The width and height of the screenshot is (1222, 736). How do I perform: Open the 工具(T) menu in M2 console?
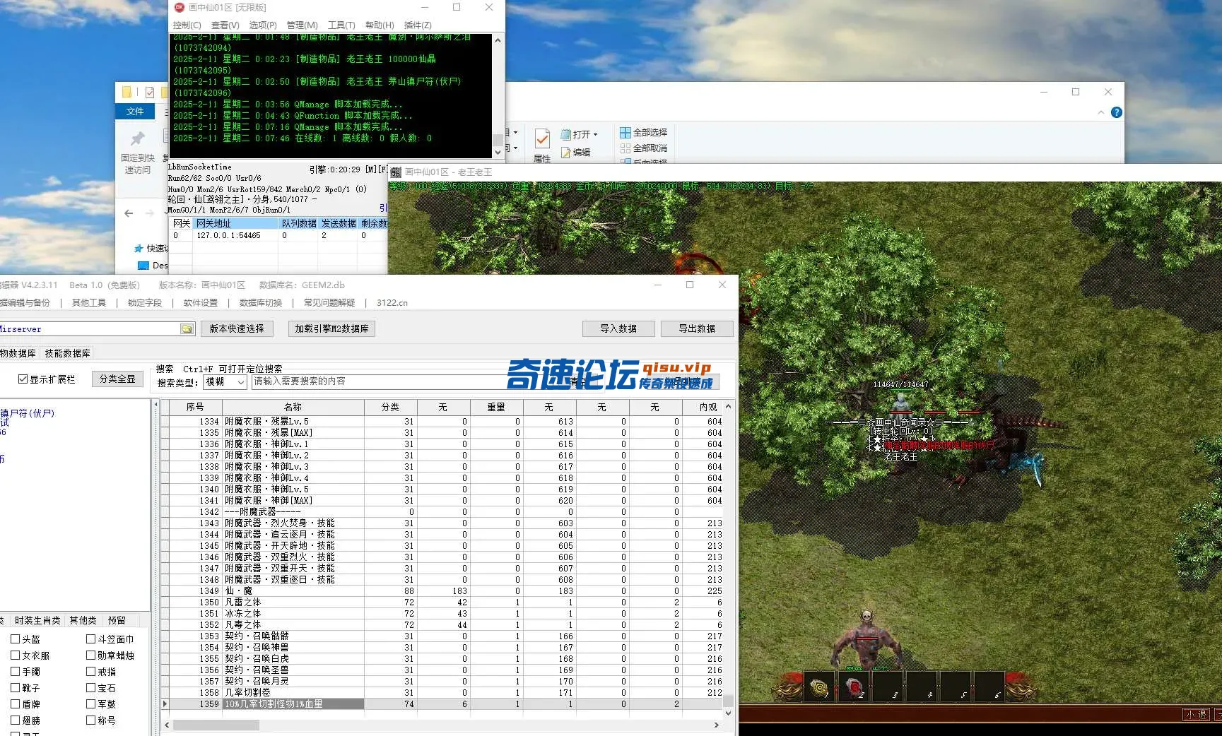[341, 25]
